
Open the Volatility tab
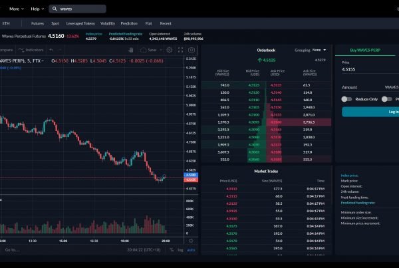click(108, 23)
